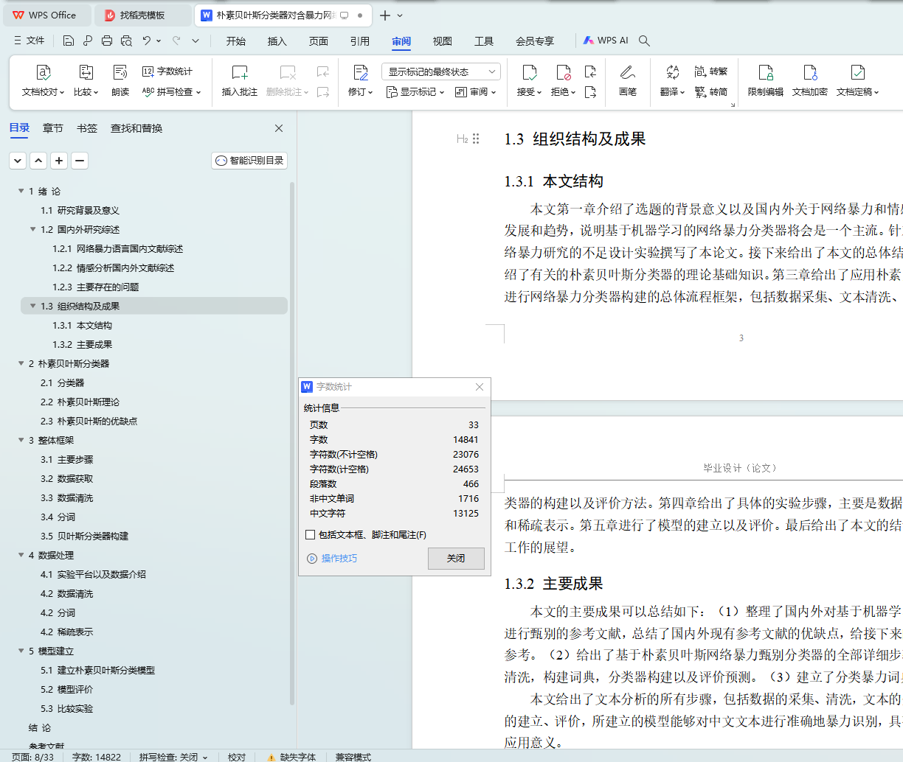The height and width of the screenshot is (762, 903).
Task: Switch to the 书签 sidebar tab
Action: pos(87,128)
